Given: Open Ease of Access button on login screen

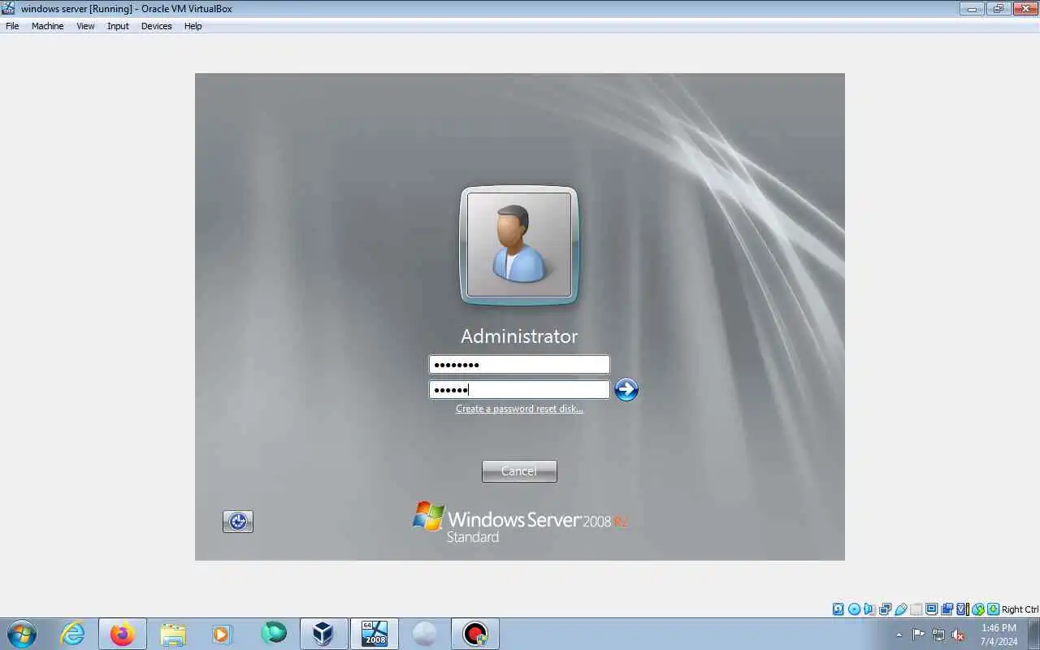Looking at the screenshot, I should point(238,522).
